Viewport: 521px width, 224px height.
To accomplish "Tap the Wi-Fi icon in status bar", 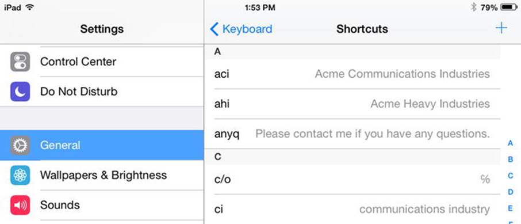I will point(30,7).
